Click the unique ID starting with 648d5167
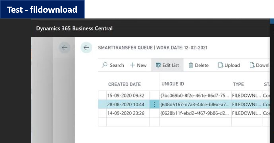Screen dimensions: 274x143 pos(195,104)
